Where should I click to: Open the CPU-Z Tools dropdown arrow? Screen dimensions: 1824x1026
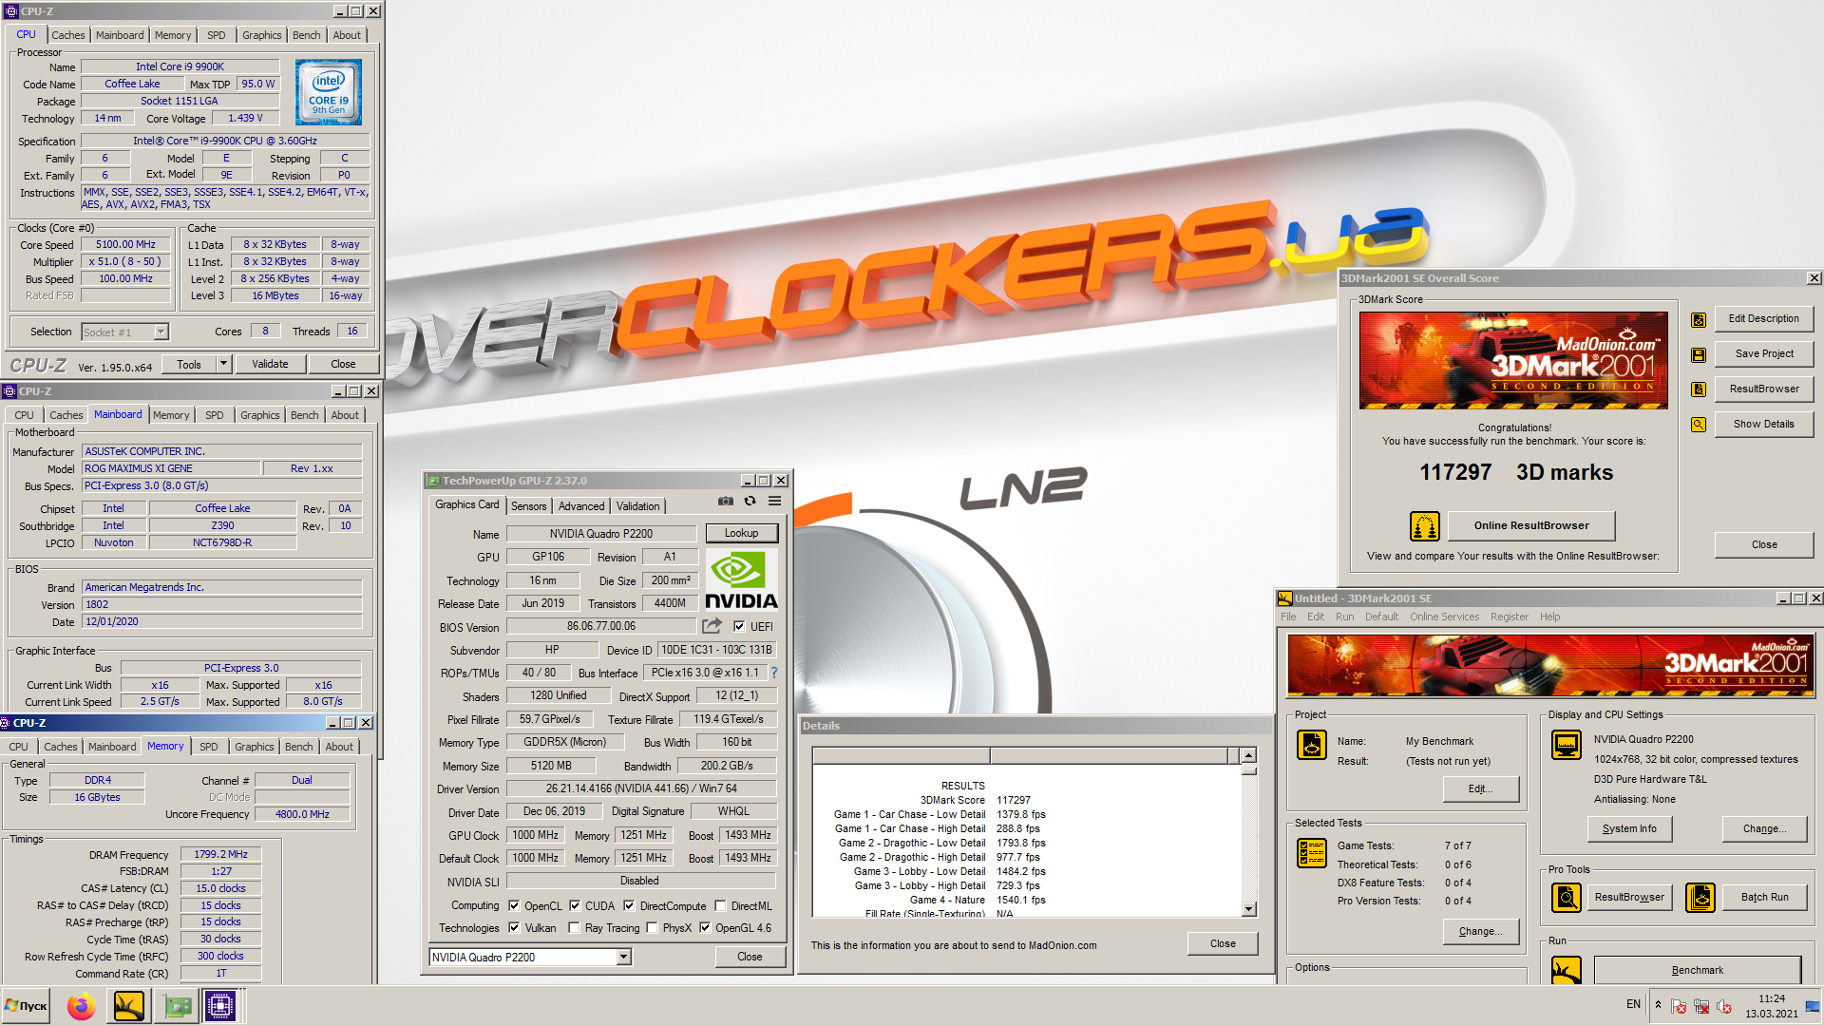223,363
